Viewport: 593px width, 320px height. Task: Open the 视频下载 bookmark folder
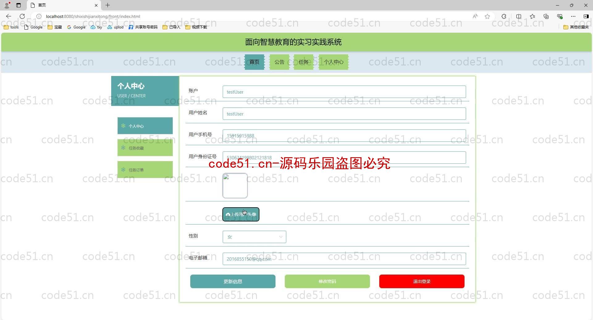pyautogui.click(x=196, y=27)
